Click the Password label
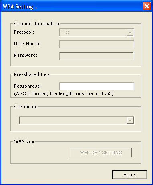Viewport: 153px width, 185px height. pyautogui.click(x=26, y=55)
